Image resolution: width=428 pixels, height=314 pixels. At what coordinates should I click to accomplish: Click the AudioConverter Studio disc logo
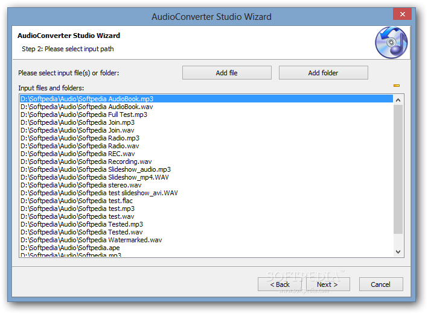[391, 43]
